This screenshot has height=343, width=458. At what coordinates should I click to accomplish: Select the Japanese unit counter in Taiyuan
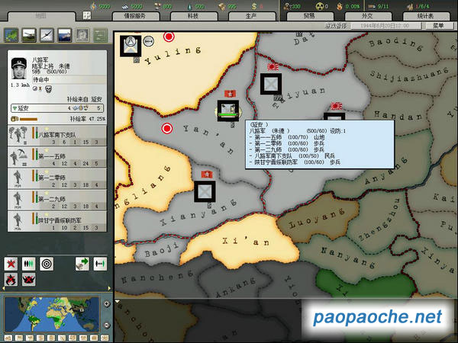271,84
